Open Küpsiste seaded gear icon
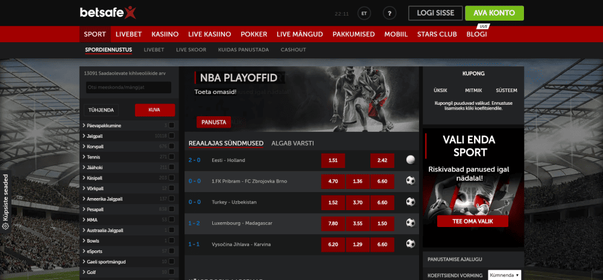The image size is (603, 280). pos(5,226)
